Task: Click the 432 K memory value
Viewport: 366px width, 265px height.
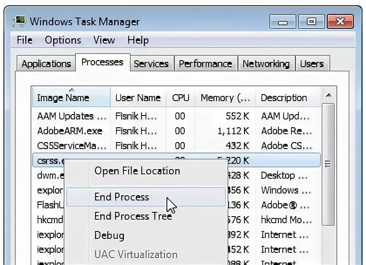Action: tap(237, 146)
